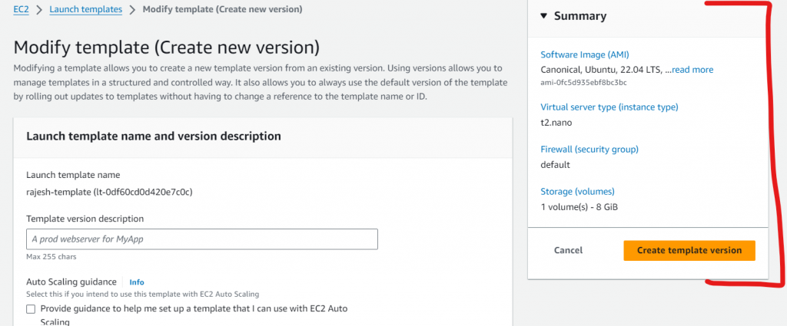
Task: Click the rajesh-template launch template name
Action: pyautogui.click(x=108, y=192)
